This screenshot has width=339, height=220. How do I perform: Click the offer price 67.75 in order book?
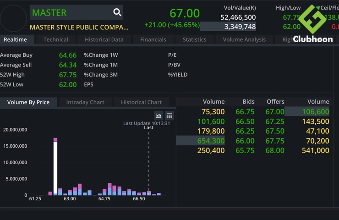(275, 141)
